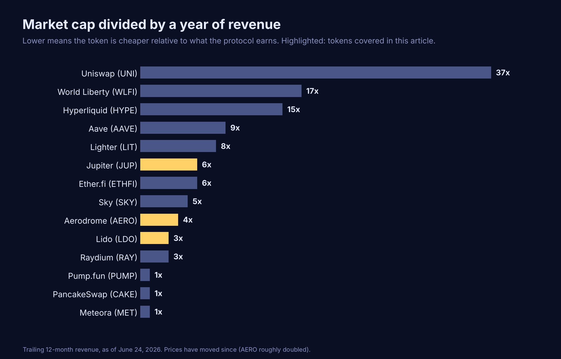Click the 'Jupiter (JUP)' label
Screen dimensions: 561x359
coord(112,165)
